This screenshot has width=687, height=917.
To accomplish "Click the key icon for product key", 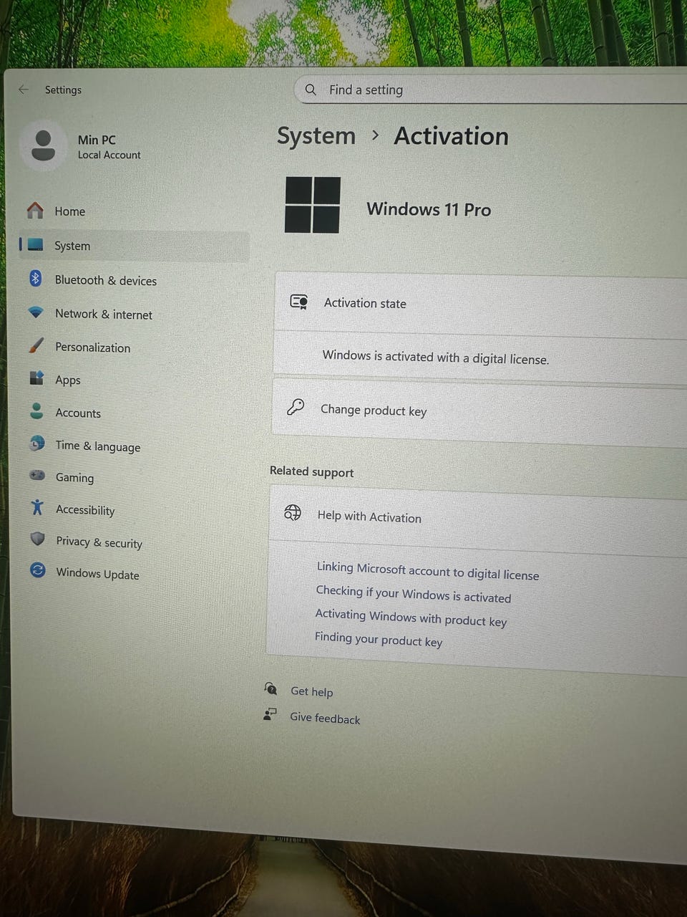I will click(x=295, y=407).
